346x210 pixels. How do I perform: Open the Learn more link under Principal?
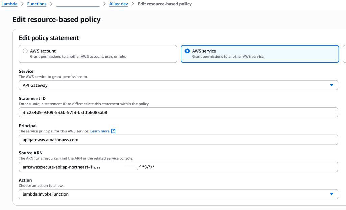click(x=100, y=131)
